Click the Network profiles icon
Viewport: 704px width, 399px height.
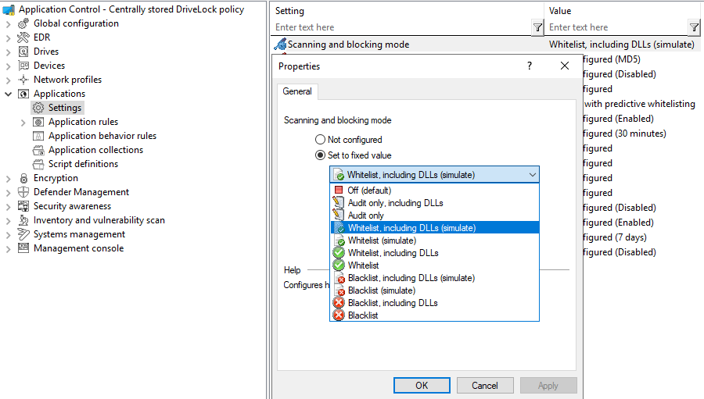(x=23, y=80)
